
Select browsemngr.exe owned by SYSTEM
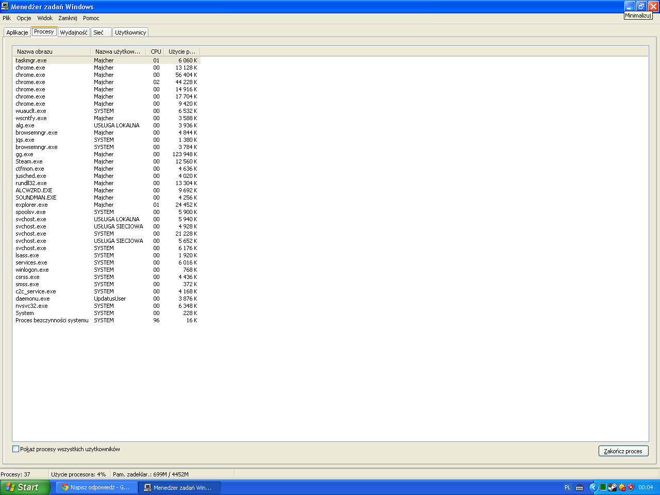pyautogui.click(x=106, y=147)
